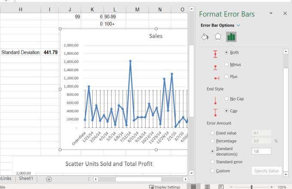Image resolution: width=292 pixels, height=189 pixels.
Task: Switch to Page Layout view
Action: tap(207, 186)
